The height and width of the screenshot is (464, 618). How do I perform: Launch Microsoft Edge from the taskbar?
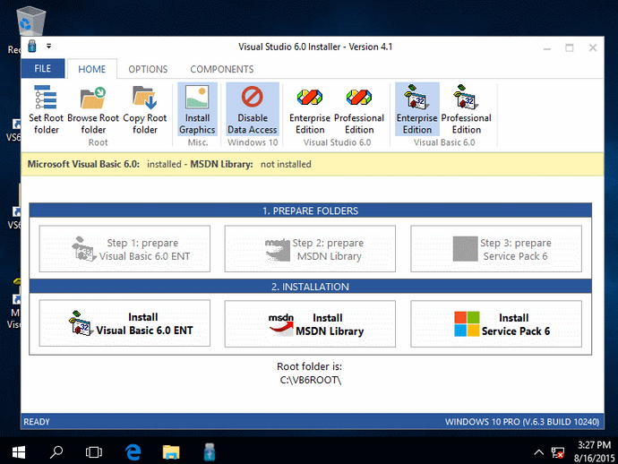pos(133,451)
